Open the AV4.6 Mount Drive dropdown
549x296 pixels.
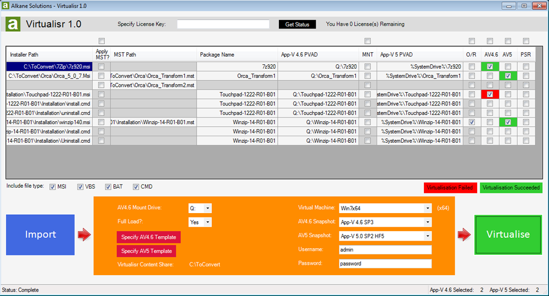(208, 208)
